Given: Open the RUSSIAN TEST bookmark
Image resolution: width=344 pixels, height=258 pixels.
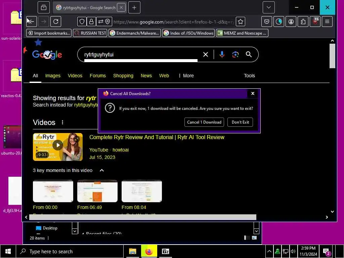Looking at the screenshot, I should coord(90,33).
